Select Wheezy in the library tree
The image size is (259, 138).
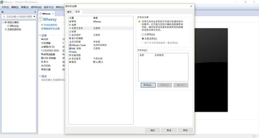tap(14, 26)
